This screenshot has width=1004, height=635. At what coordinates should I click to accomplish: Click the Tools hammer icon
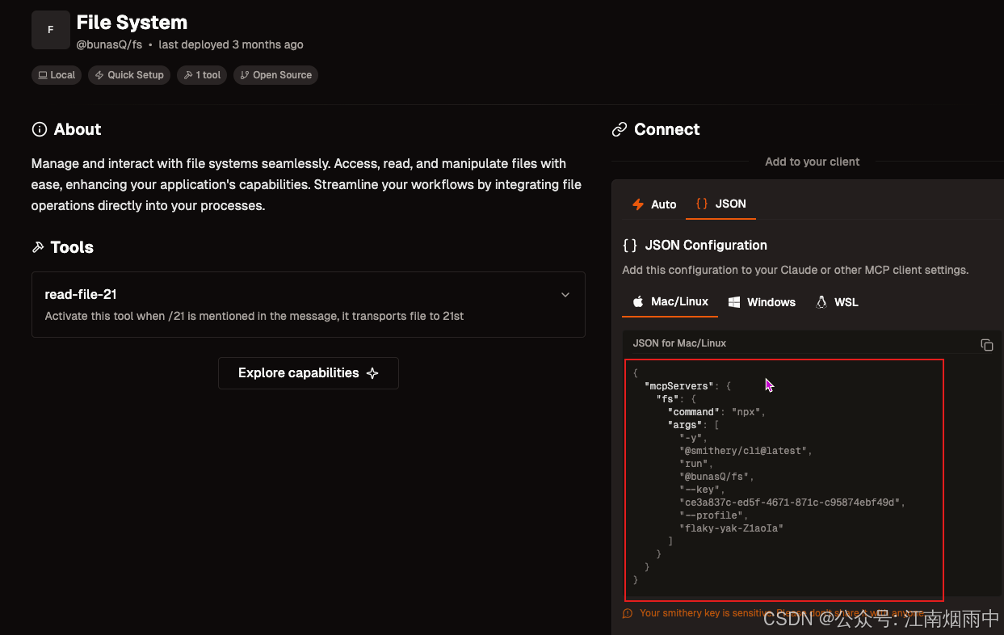(38, 247)
